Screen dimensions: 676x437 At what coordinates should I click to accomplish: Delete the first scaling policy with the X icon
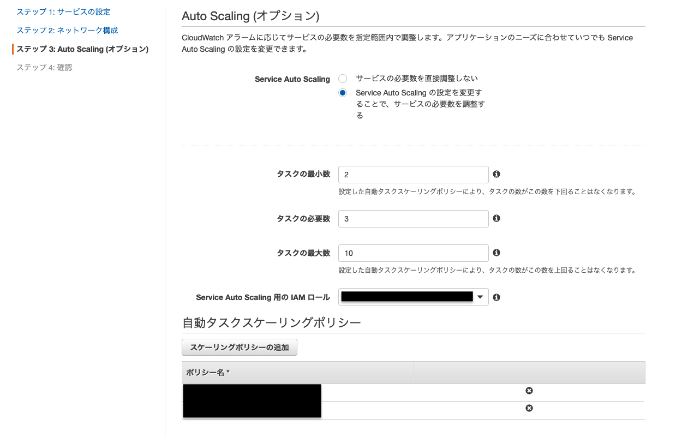(529, 391)
